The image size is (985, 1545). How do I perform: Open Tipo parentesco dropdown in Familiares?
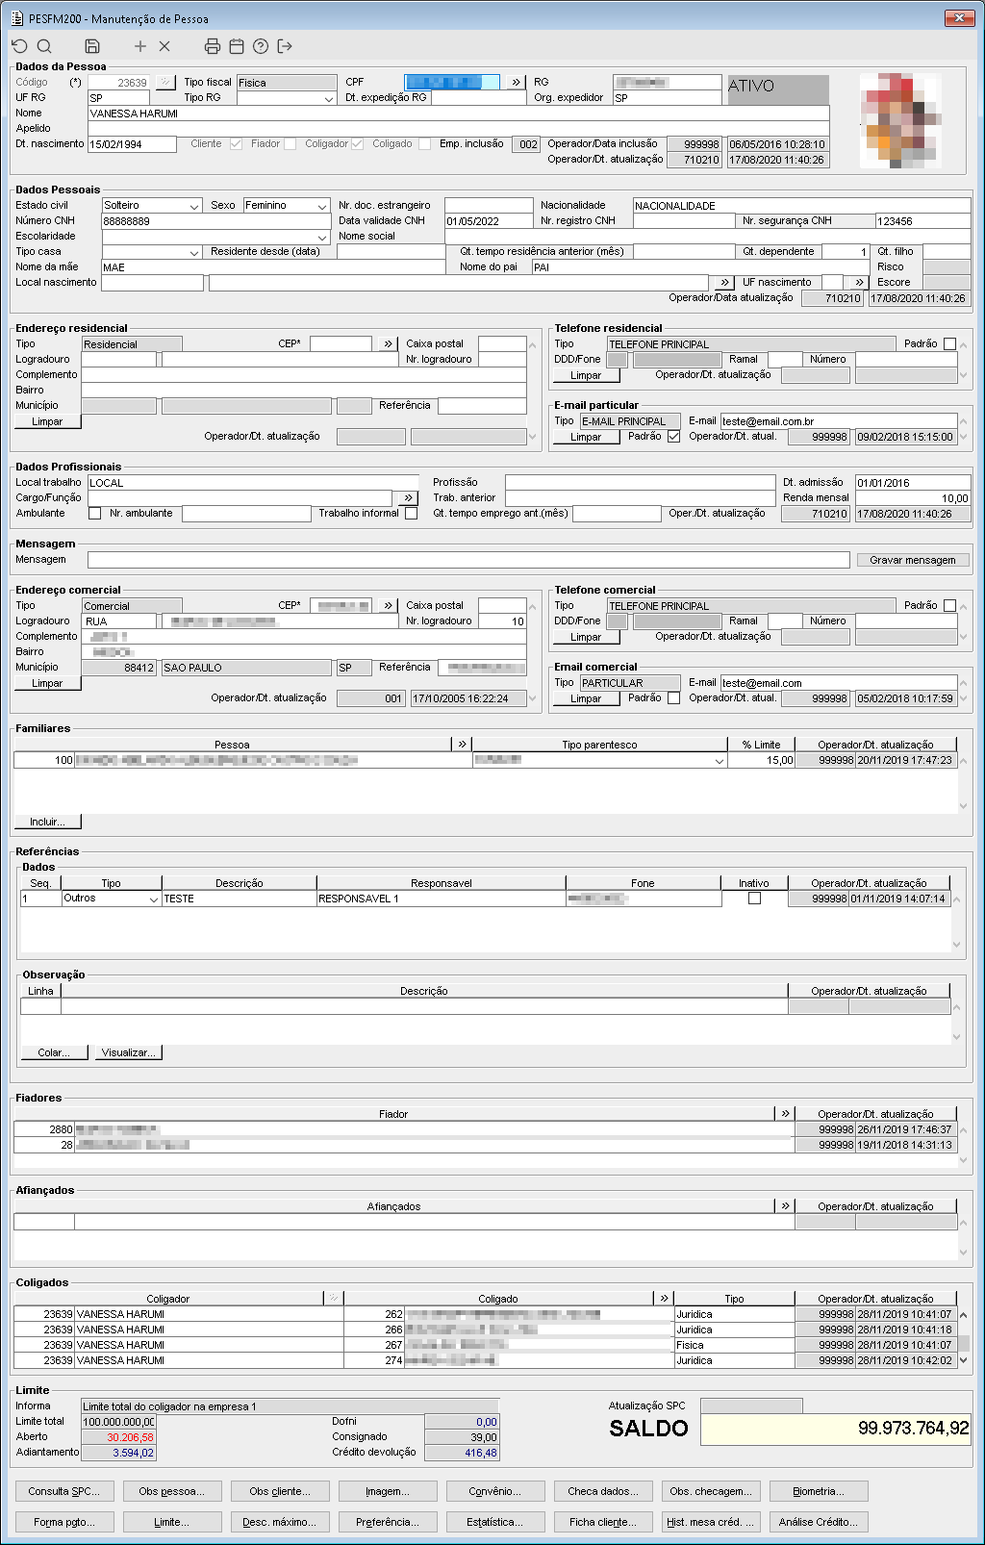pos(719,761)
